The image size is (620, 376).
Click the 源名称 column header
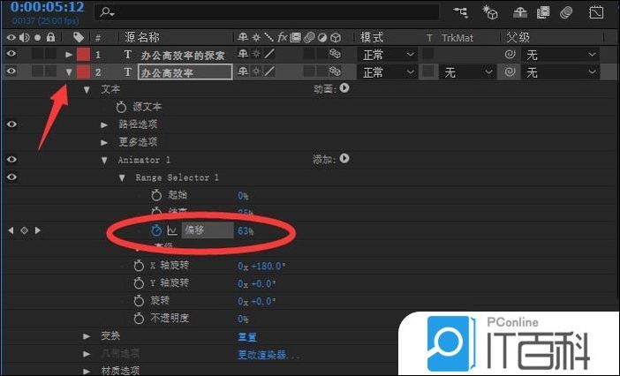142,38
